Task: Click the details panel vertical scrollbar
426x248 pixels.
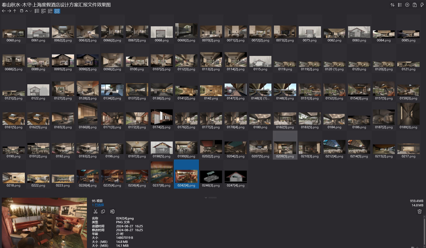Action: pos(424,230)
